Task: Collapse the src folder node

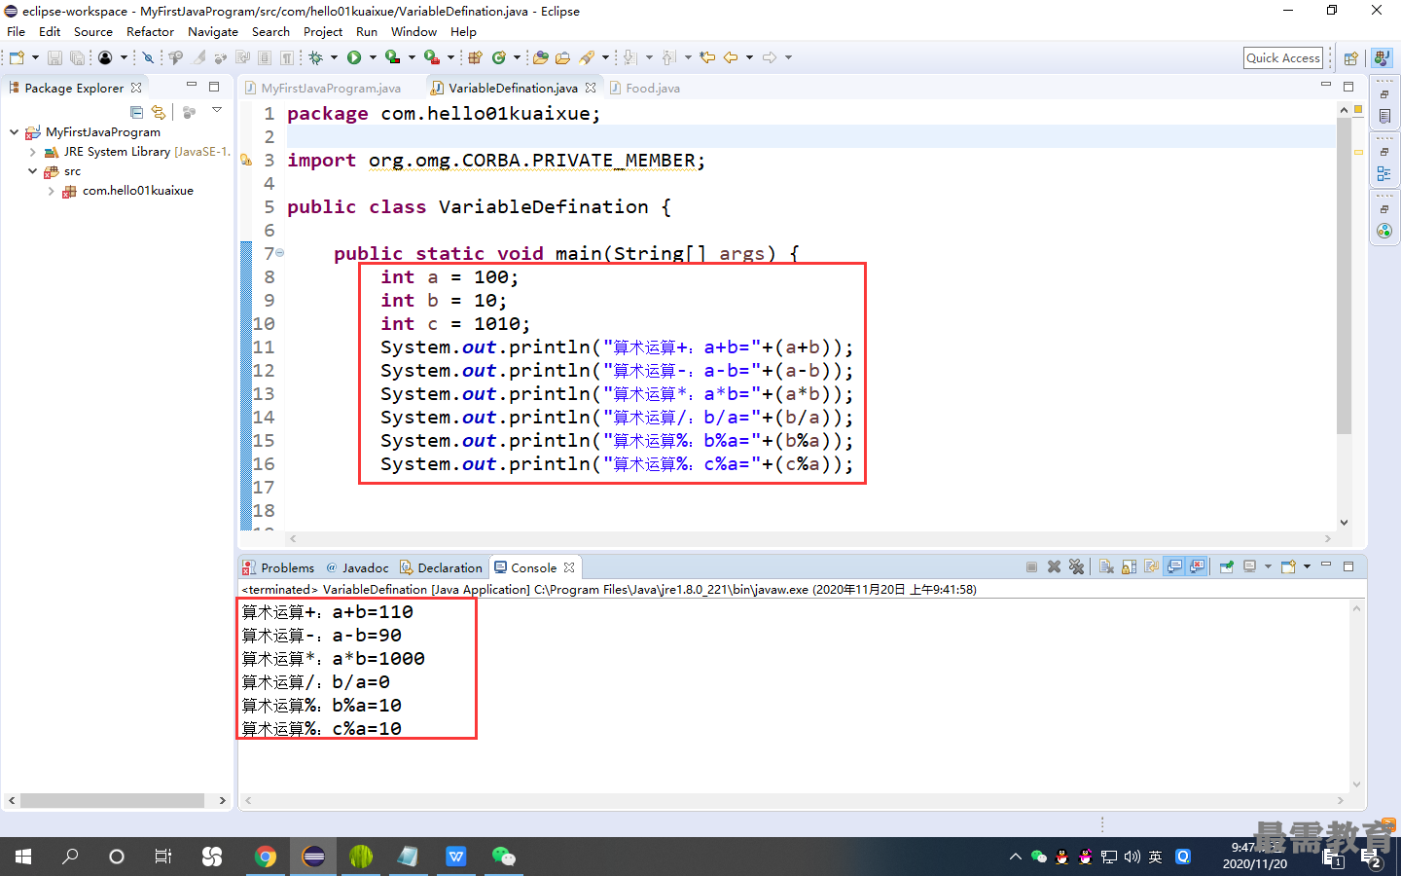Action: [x=32, y=171]
